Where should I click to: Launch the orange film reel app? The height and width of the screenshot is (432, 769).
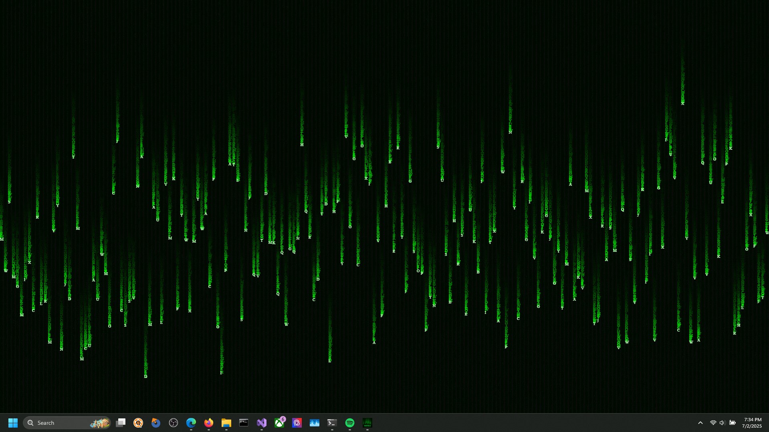tap(138, 423)
